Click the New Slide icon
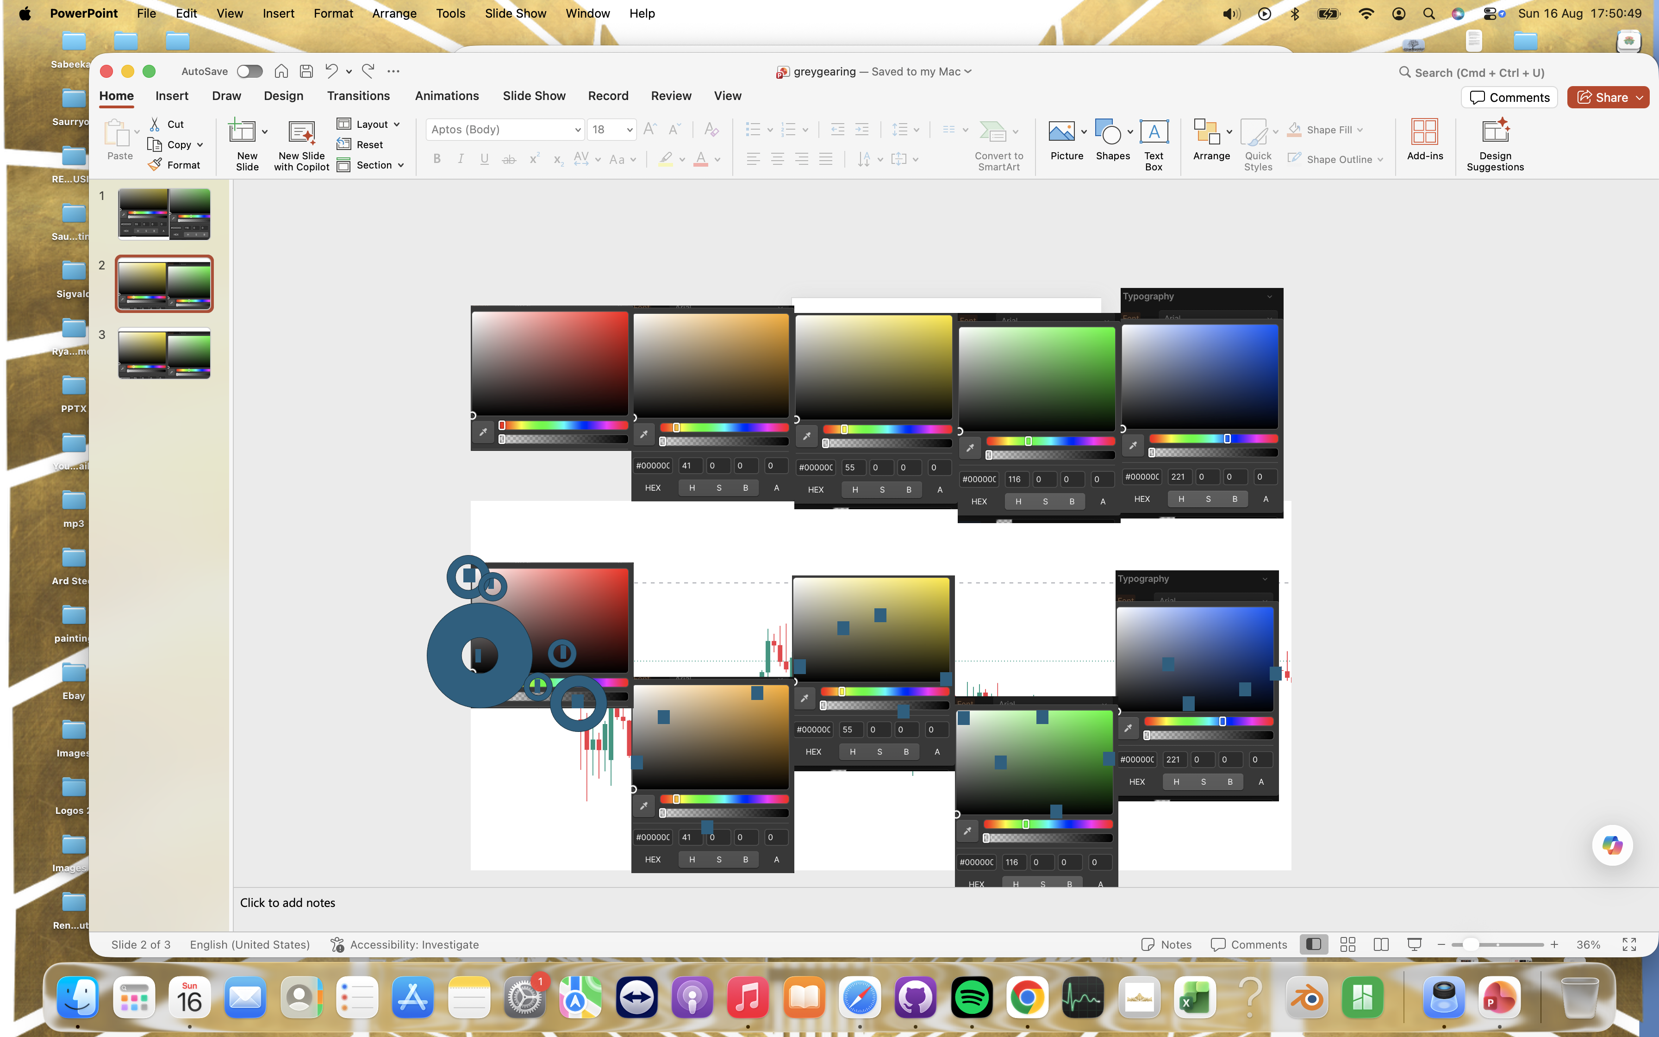The height and width of the screenshot is (1037, 1659). pyautogui.click(x=242, y=131)
